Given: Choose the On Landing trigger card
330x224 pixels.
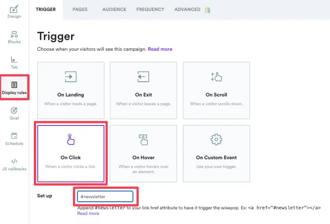Looking at the screenshot, I should [71, 90].
